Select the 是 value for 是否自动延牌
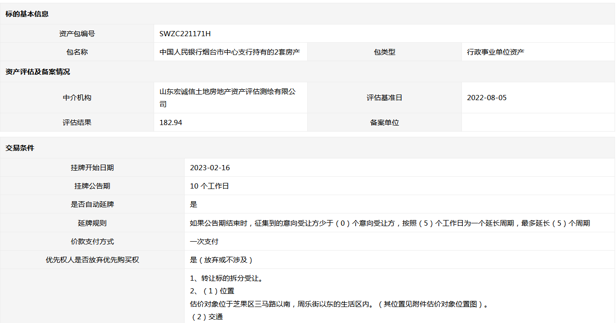 (x=194, y=205)
